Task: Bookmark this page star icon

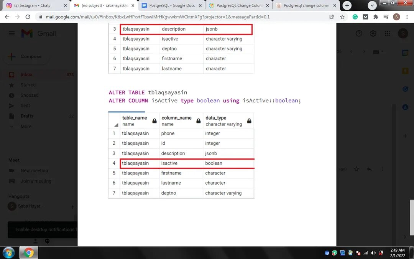Action: point(342,17)
